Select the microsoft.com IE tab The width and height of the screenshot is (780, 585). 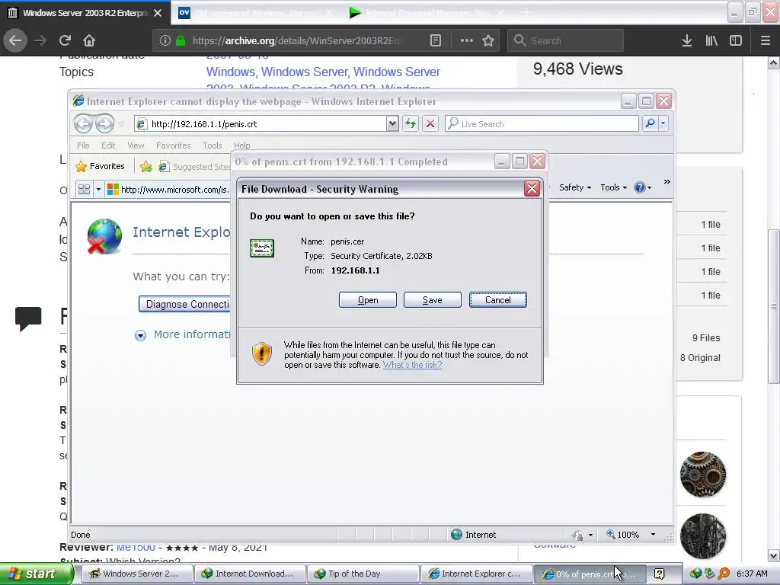coord(168,190)
